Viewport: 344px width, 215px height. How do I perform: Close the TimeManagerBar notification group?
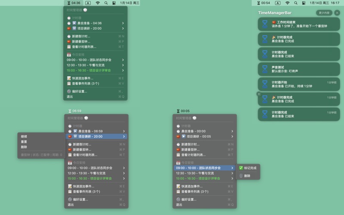pos(337,13)
